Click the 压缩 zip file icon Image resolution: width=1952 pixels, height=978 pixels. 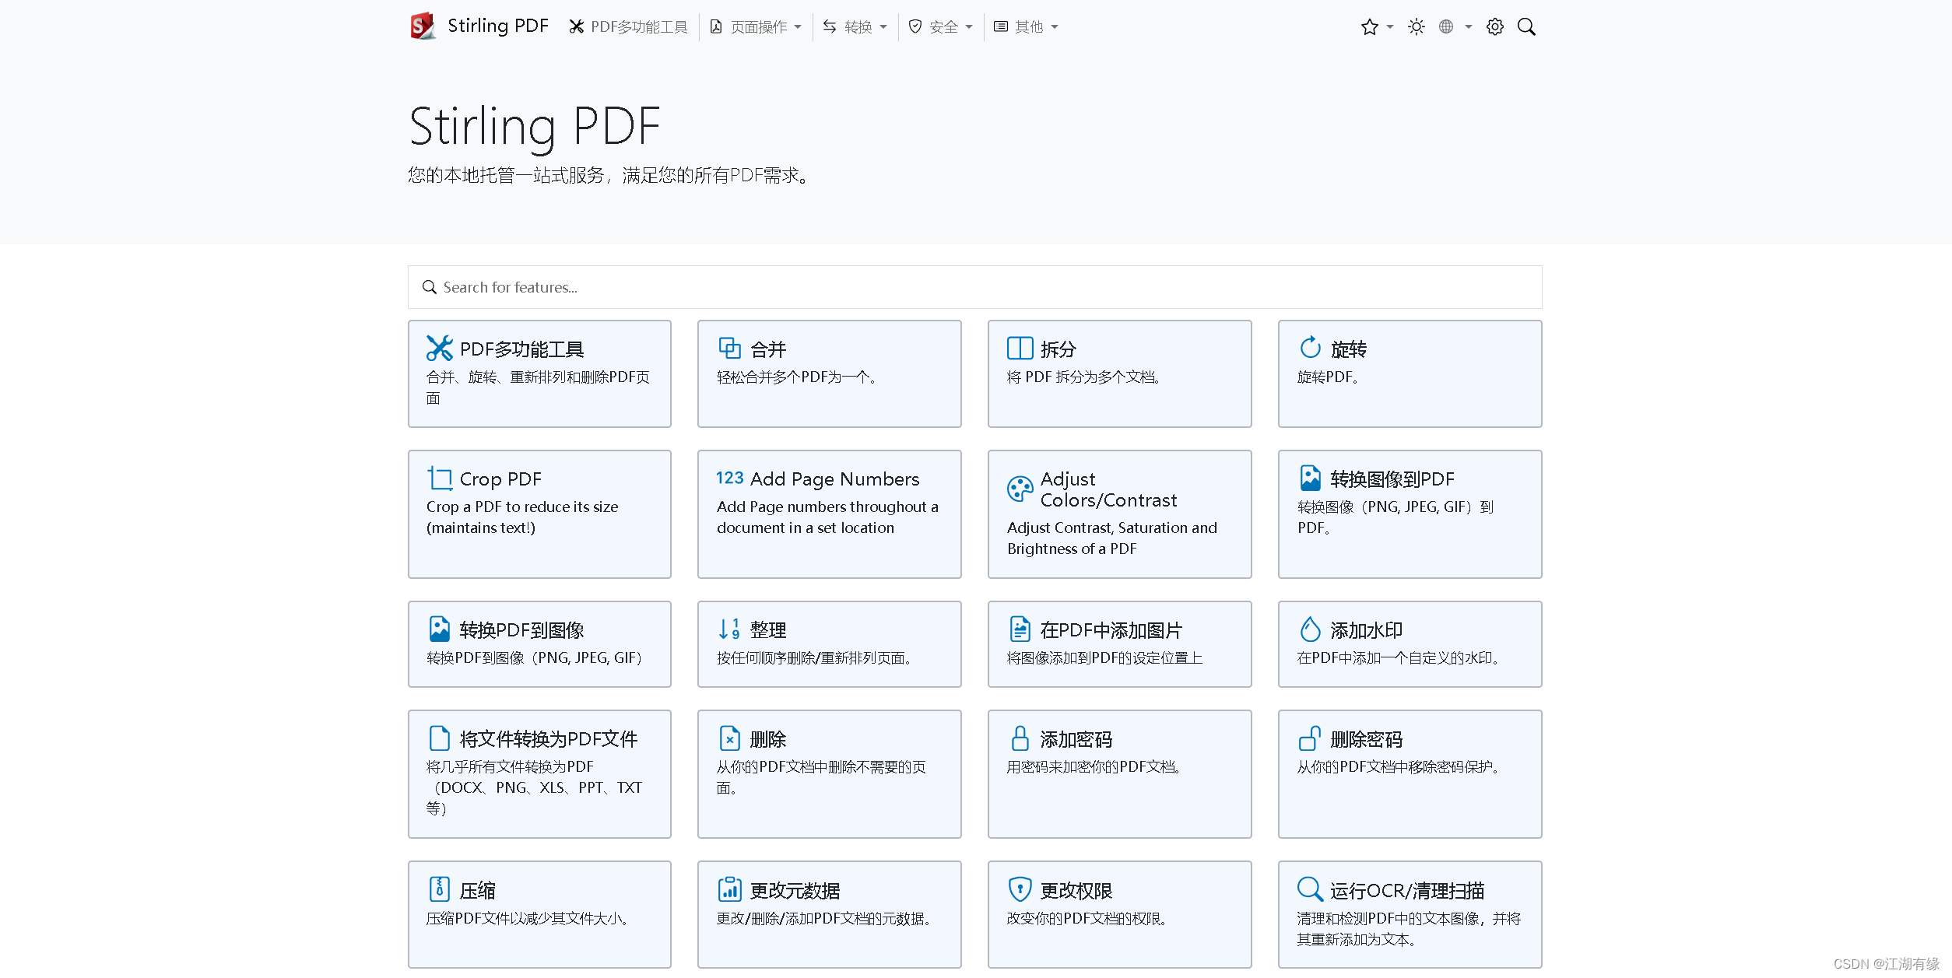tap(440, 889)
